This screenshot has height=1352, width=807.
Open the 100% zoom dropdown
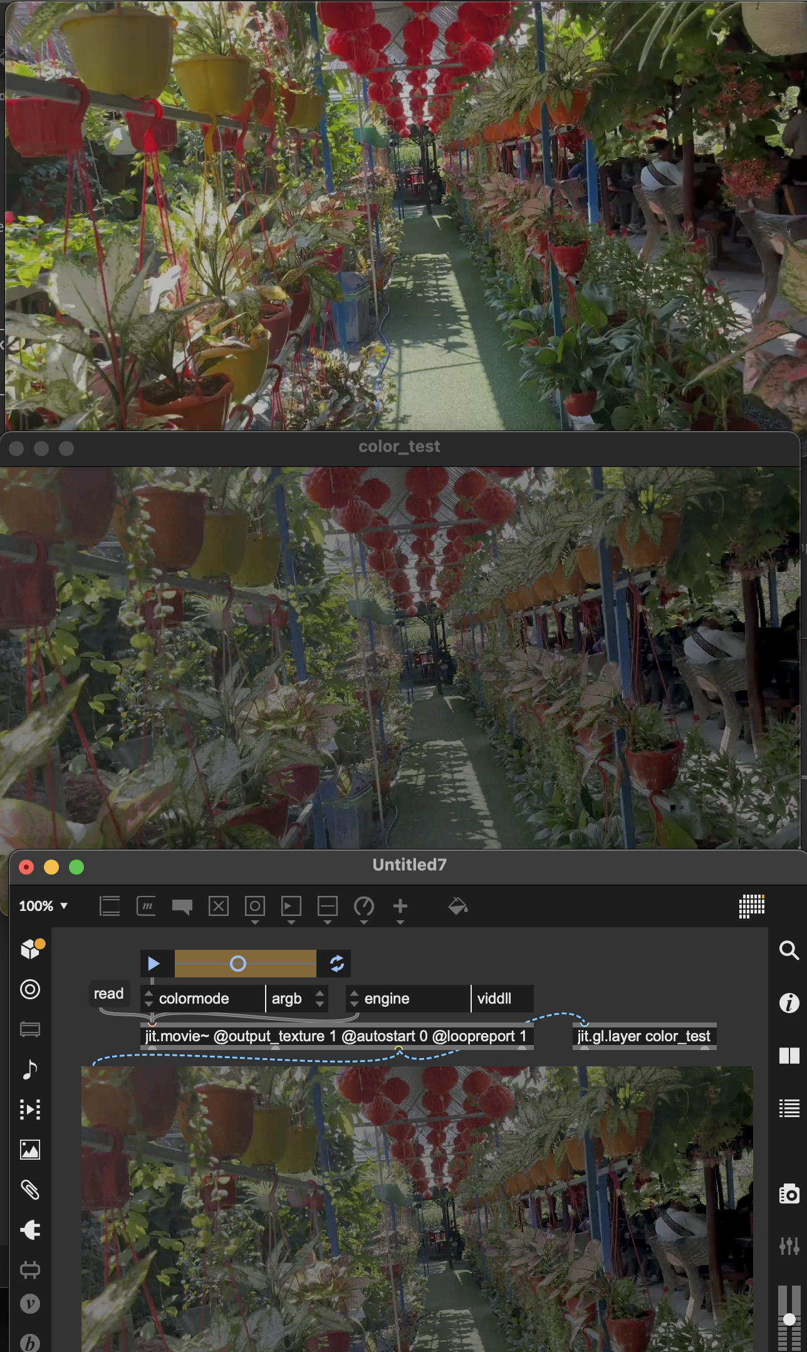click(43, 906)
